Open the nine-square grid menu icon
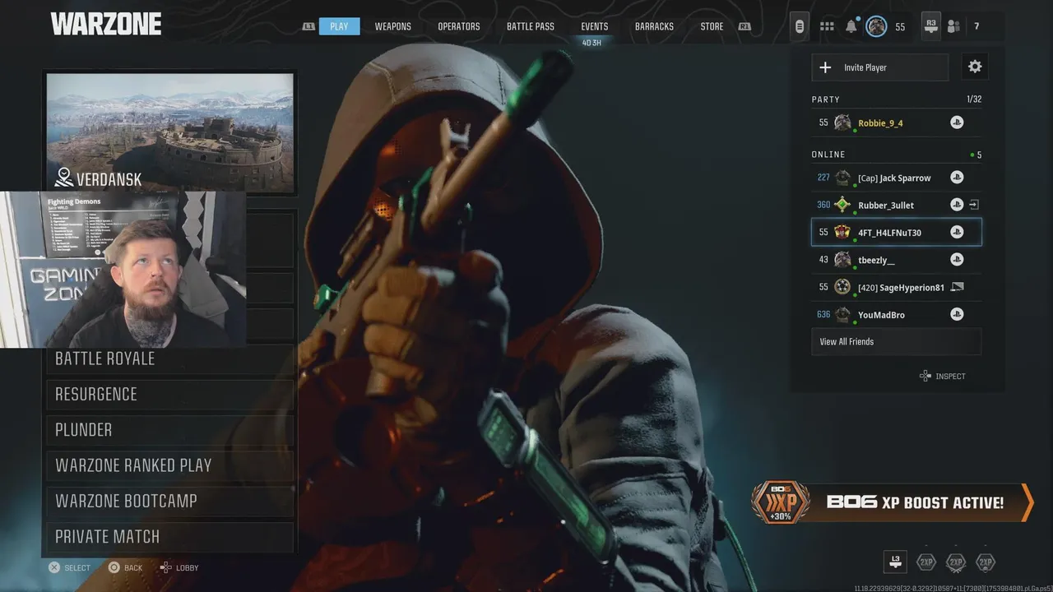Image resolution: width=1053 pixels, height=592 pixels. click(827, 26)
